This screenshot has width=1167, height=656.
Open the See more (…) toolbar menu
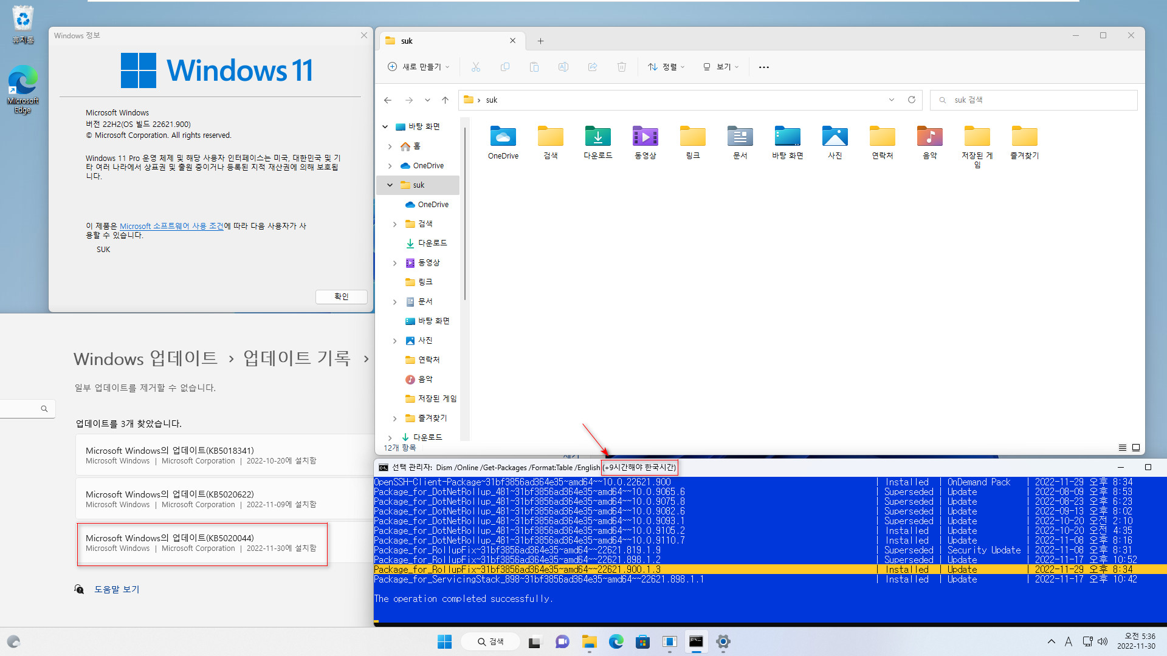764,67
